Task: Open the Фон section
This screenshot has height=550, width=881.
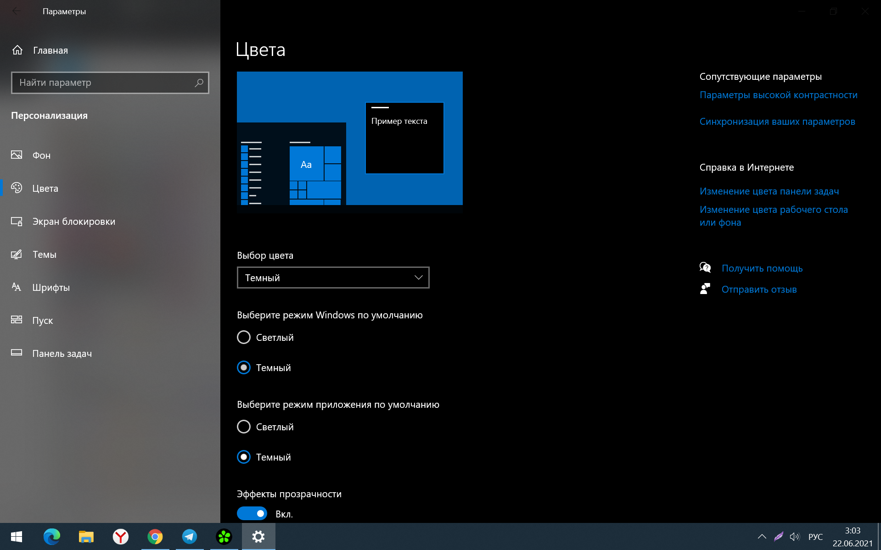Action: (110, 155)
